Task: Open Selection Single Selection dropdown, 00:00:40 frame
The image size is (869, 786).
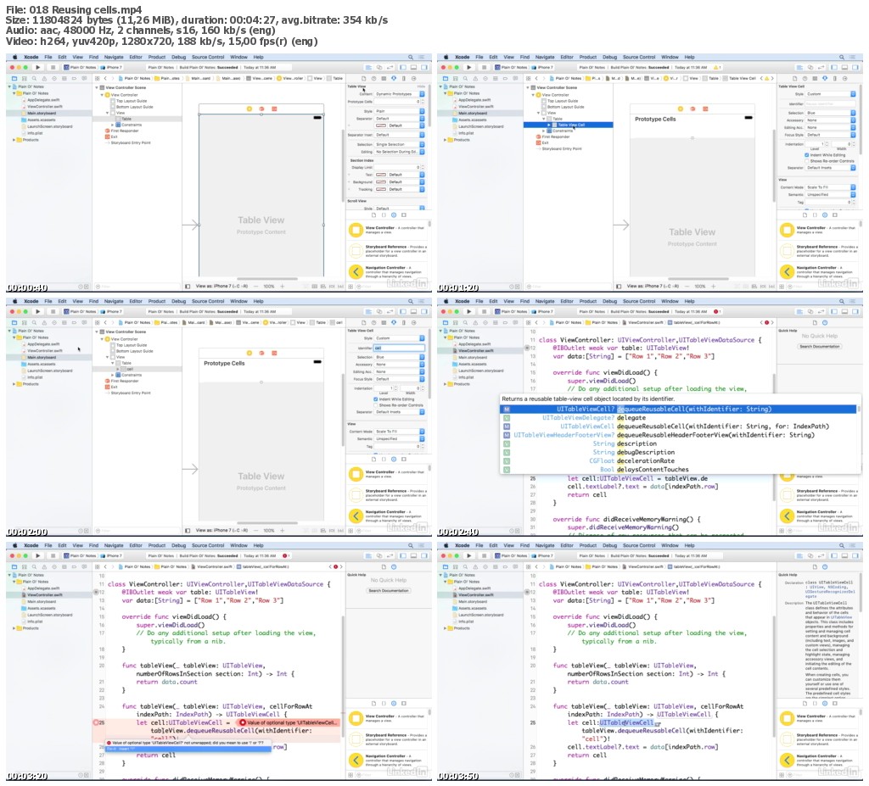Action: click(401, 144)
